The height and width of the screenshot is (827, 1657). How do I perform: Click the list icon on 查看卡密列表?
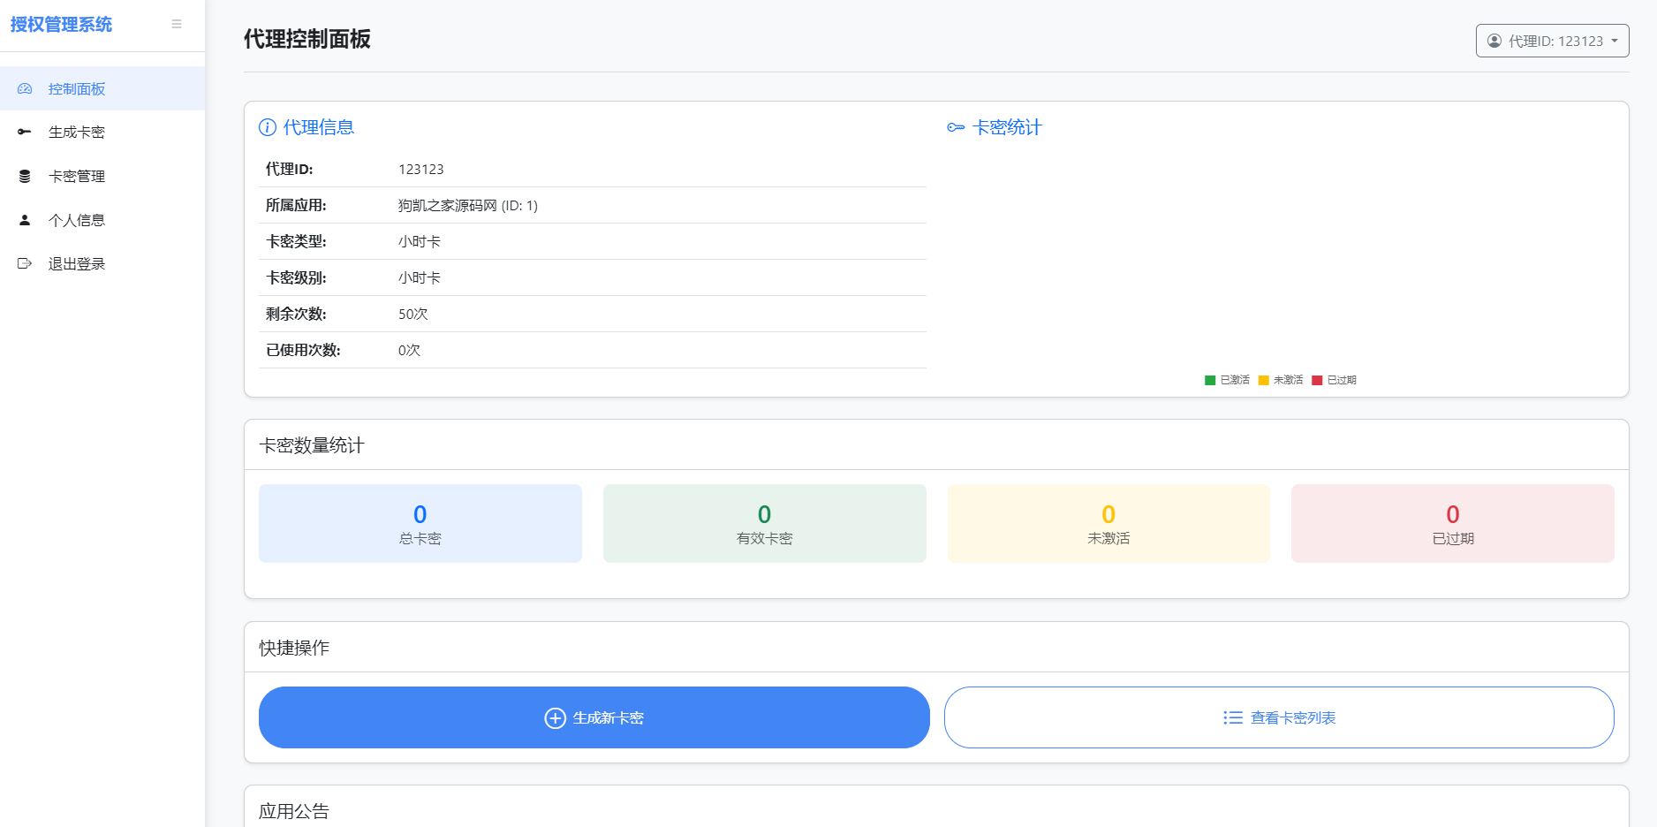[1233, 717]
